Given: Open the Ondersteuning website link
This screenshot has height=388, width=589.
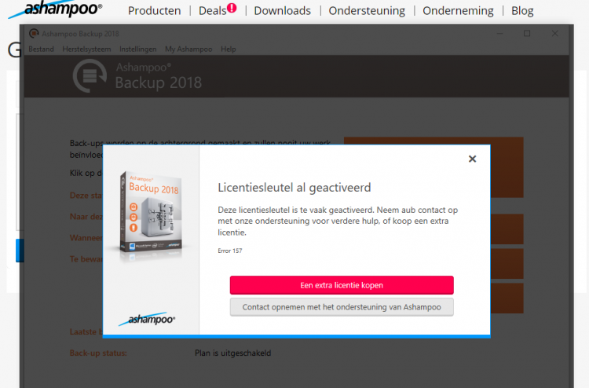Looking at the screenshot, I should click(367, 10).
